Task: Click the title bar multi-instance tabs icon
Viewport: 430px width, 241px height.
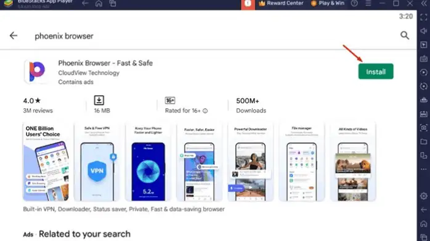Action: pyautogui.click(x=113, y=3)
